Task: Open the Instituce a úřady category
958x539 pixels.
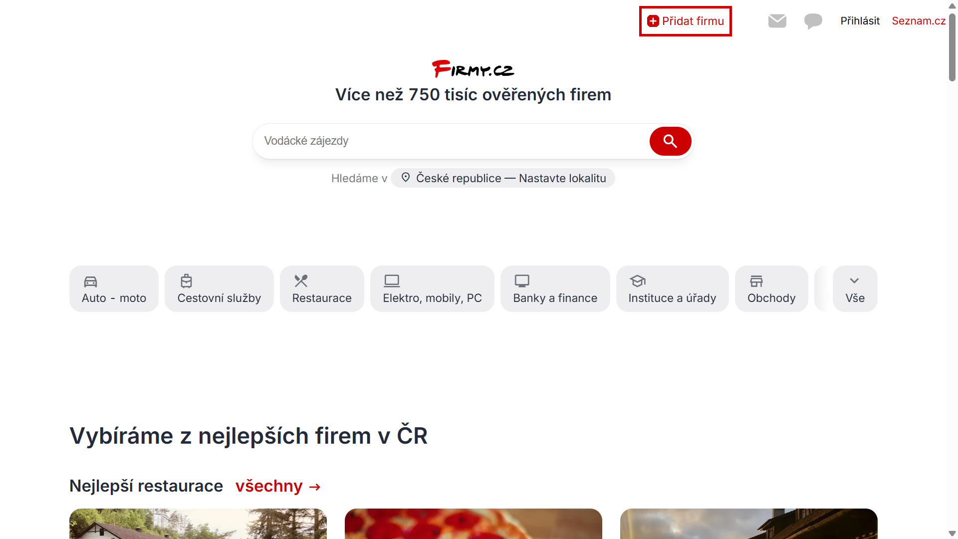Action: 672,289
